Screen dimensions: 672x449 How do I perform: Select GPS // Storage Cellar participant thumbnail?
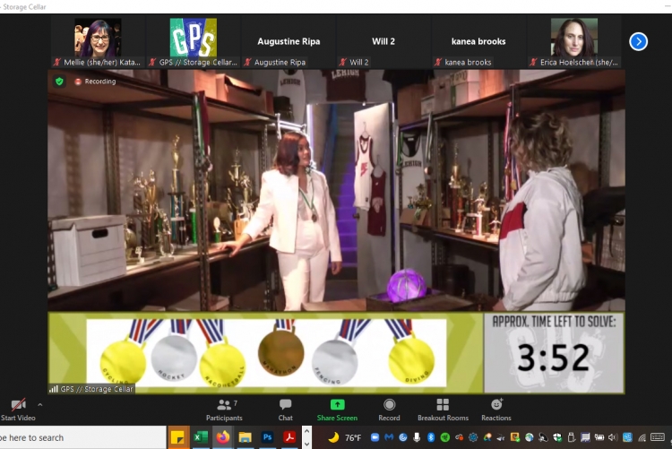[193, 41]
